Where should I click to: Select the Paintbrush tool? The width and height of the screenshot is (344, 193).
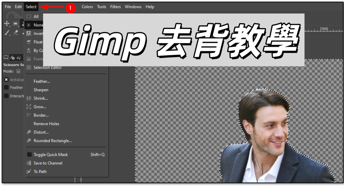click(7, 32)
